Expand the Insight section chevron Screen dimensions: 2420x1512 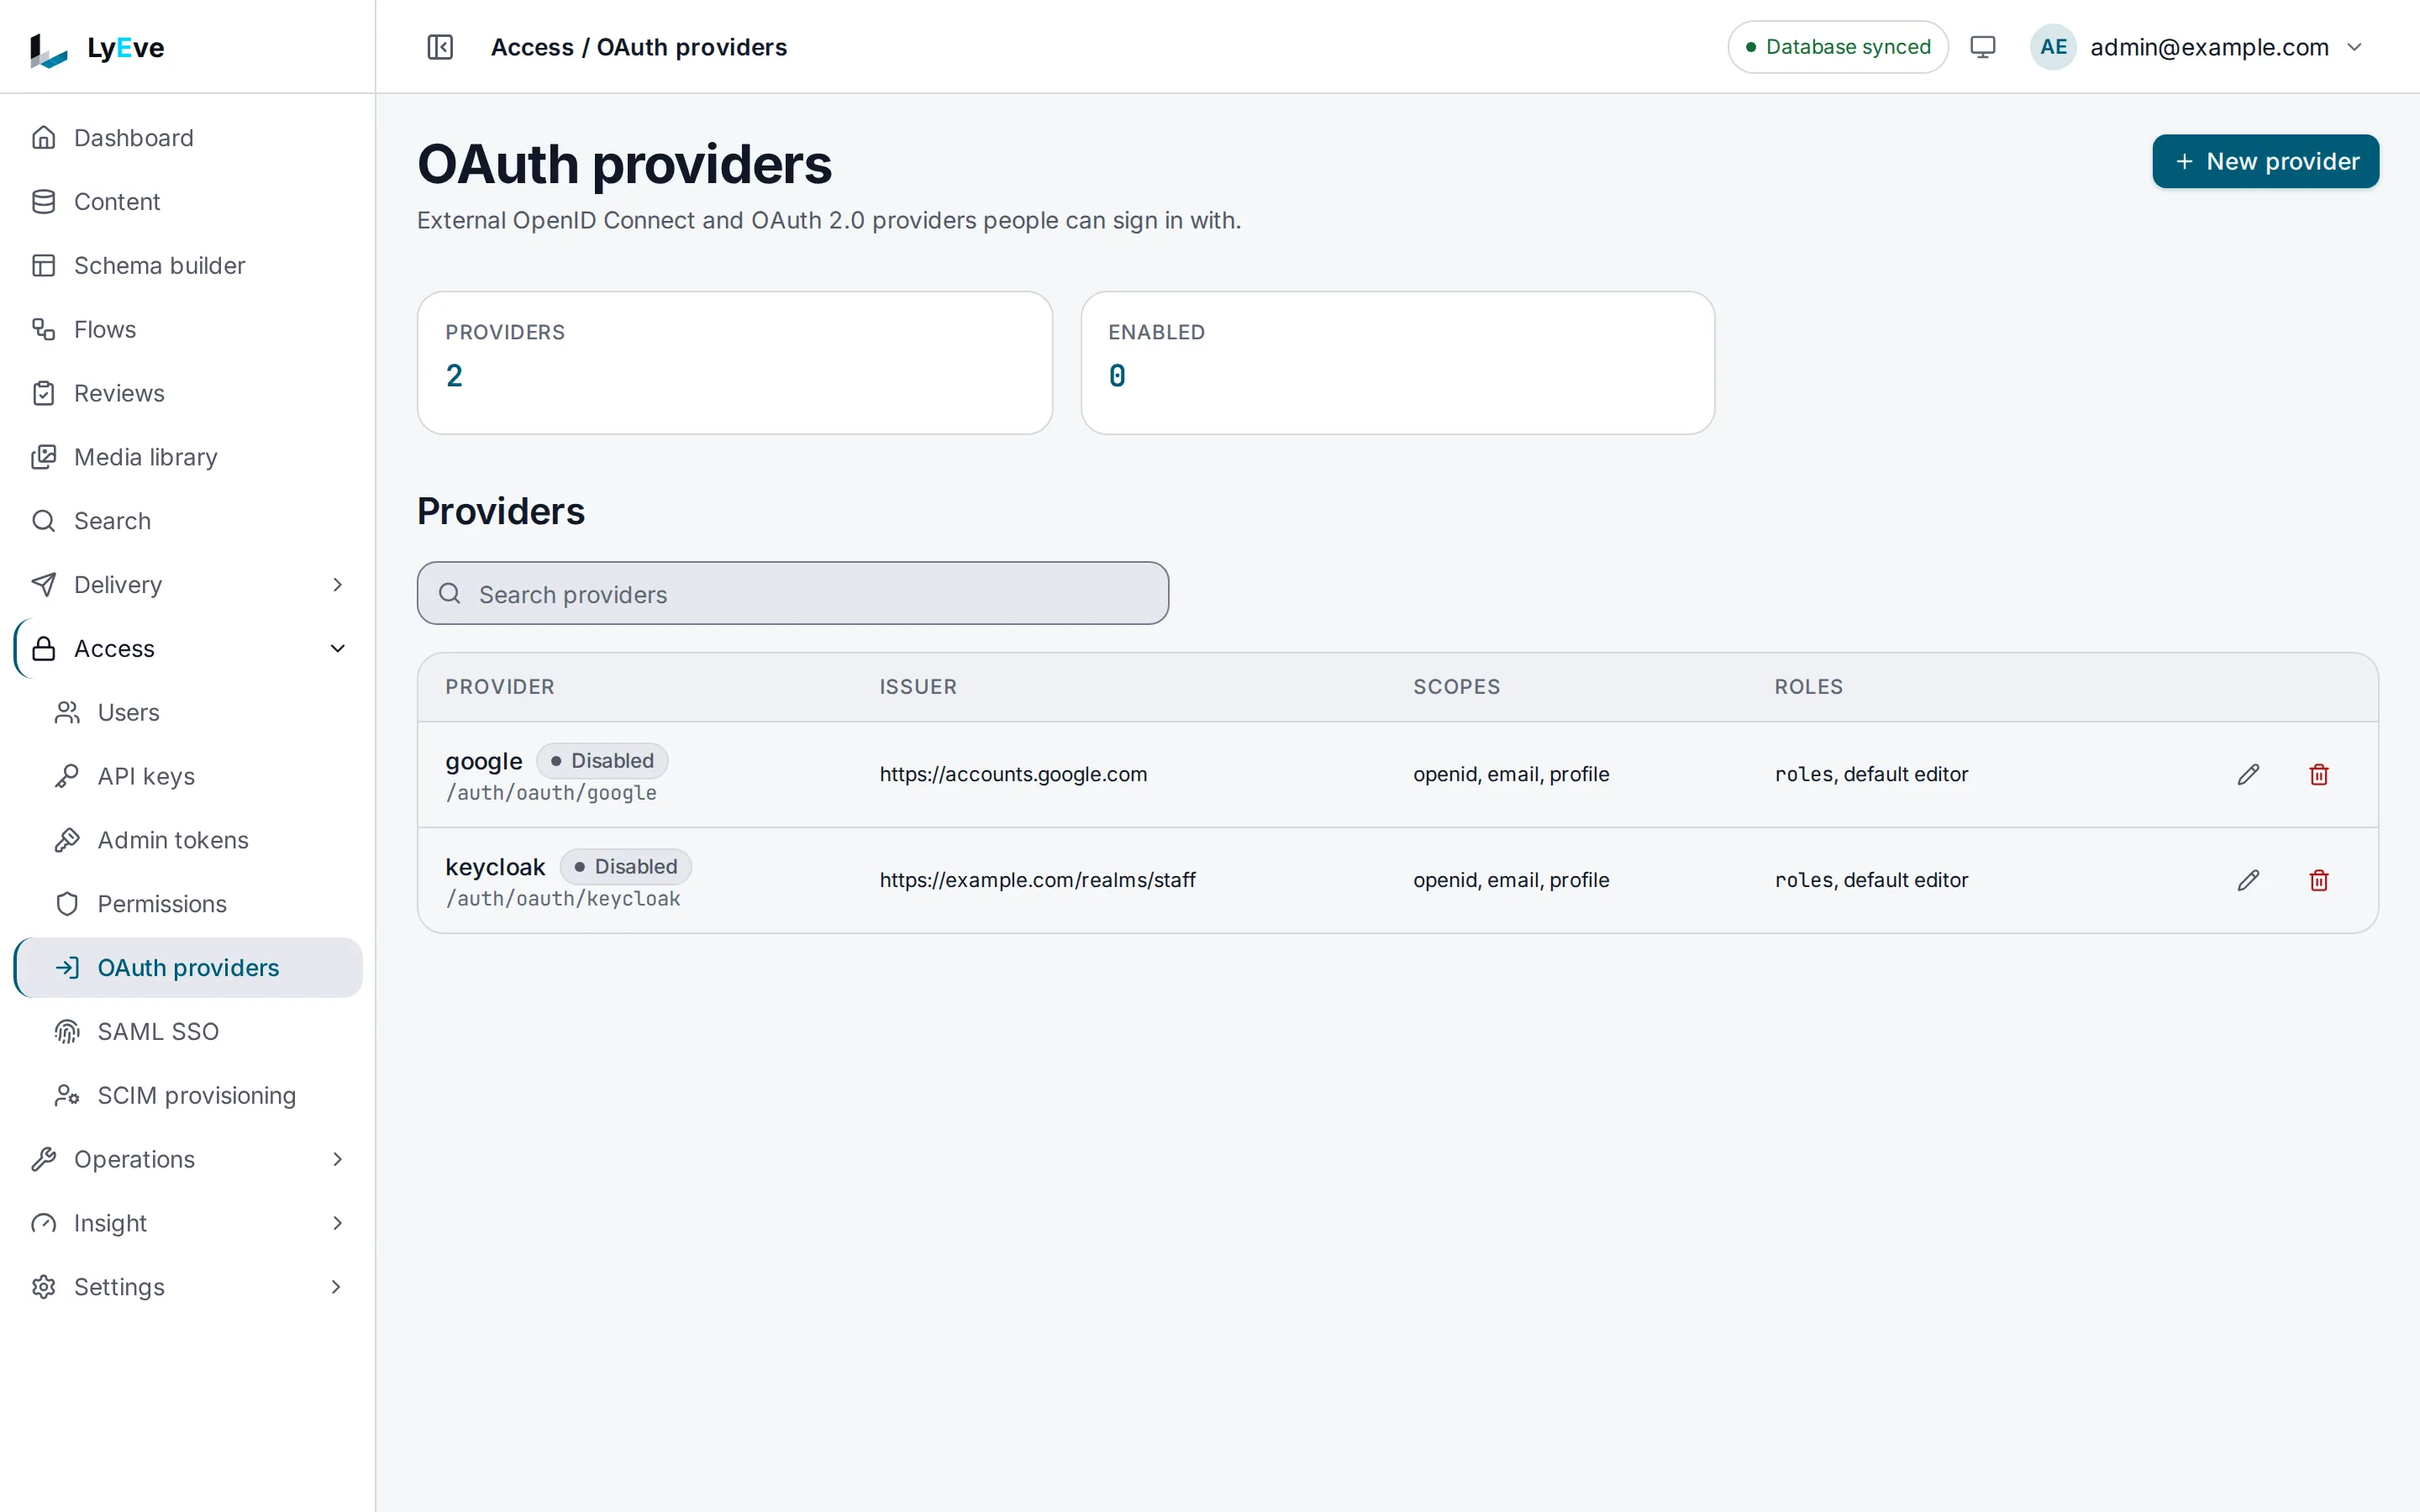click(x=337, y=1223)
